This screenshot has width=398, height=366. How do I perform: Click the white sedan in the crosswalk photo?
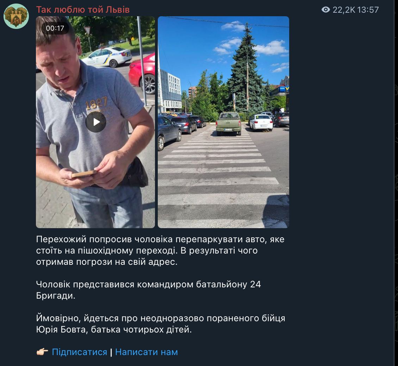[261, 122]
